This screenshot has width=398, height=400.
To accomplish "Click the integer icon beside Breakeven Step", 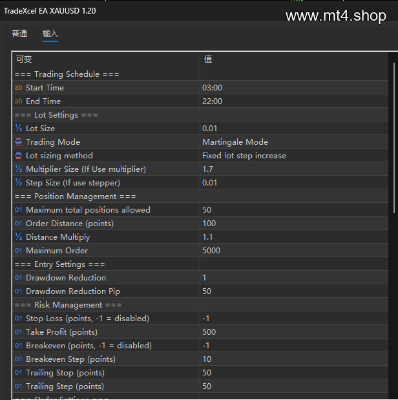I will coord(18,359).
